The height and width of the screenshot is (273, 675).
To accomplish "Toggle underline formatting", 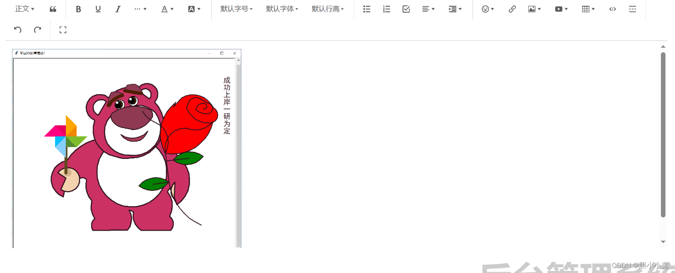I will click(x=98, y=9).
